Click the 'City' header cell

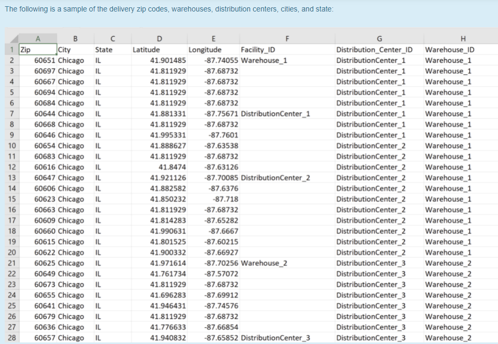tap(75, 50)
